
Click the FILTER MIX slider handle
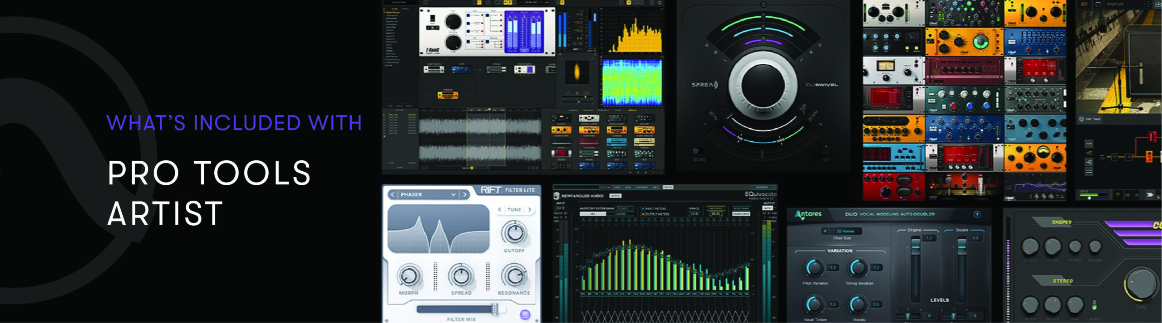pos(496,309)
